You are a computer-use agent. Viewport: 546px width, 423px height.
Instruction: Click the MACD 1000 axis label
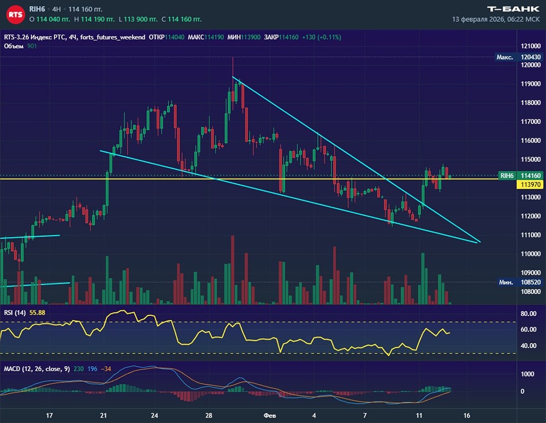pos(527,374)
